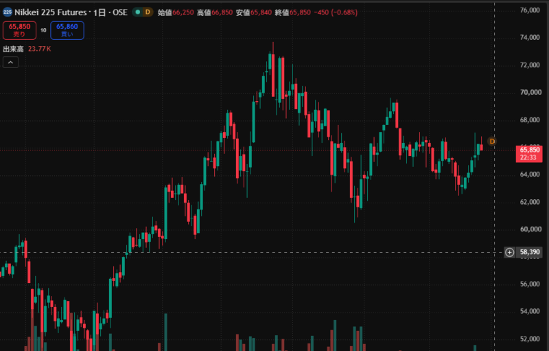Image resolution: width=549 pixels, height=351 pixels.
Task: Click the blue 65,860 buy button
Action: tap(67, 30)
